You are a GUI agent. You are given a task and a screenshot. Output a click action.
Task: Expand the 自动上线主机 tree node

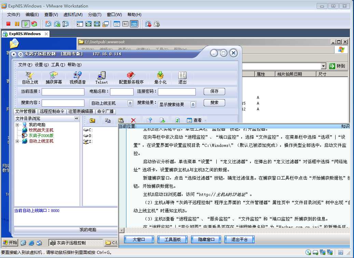click(17, 141)
